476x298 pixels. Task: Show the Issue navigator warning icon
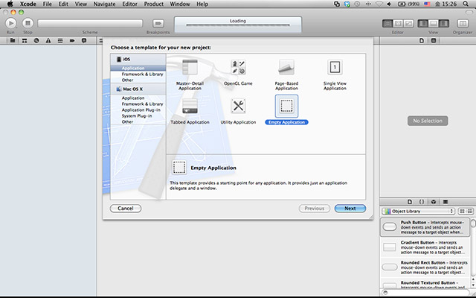point(48,40)
